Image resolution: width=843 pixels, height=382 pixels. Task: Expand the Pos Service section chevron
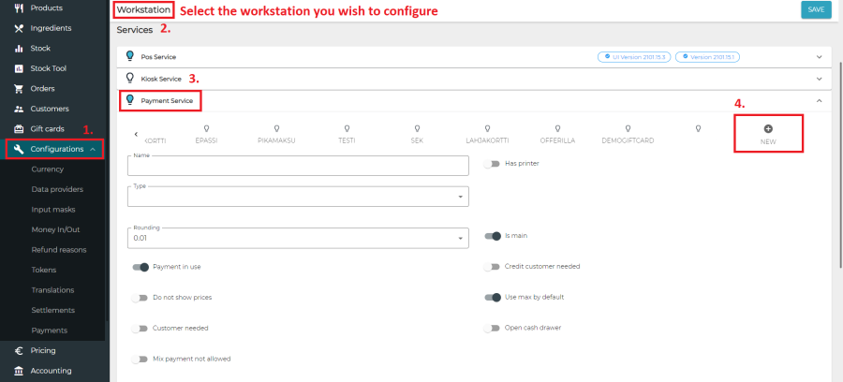coord(820,57)
